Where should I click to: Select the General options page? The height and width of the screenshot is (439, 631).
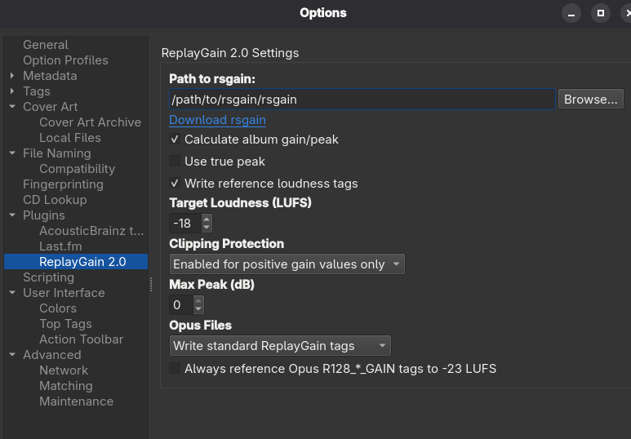click(45, 45)
